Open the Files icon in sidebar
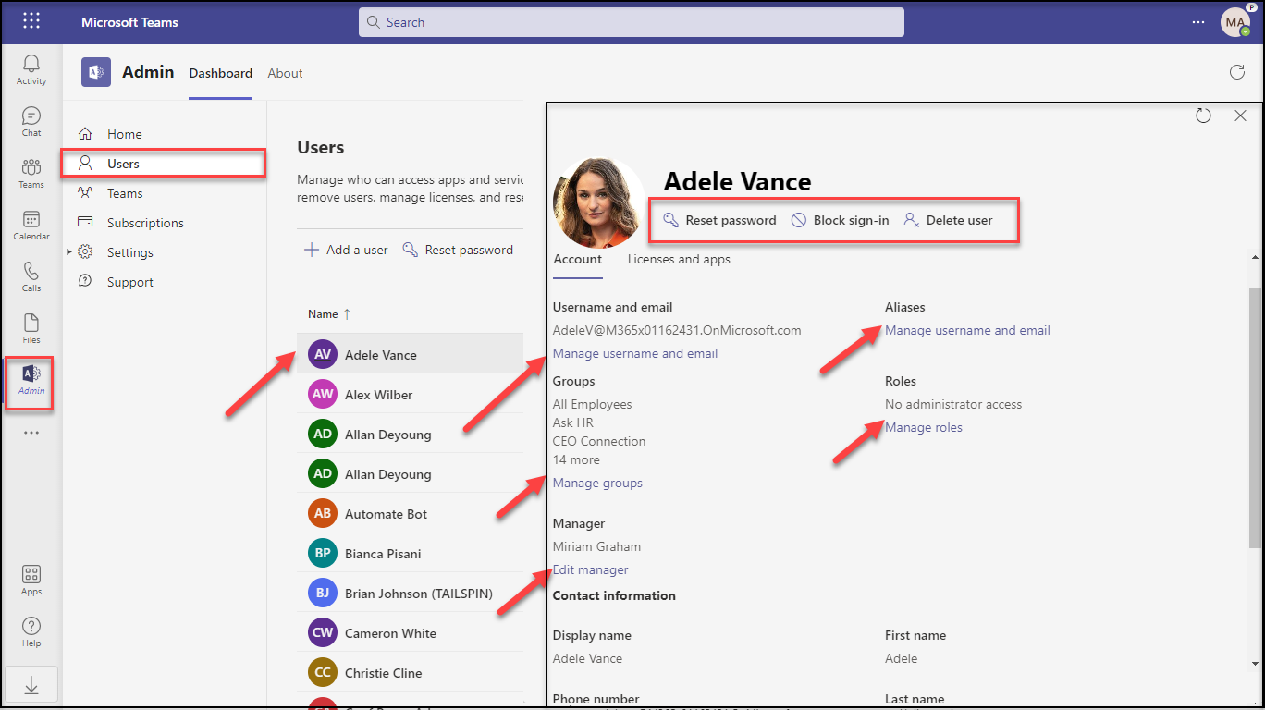This screenshot has height=710, width=1265. coord(31,328)
